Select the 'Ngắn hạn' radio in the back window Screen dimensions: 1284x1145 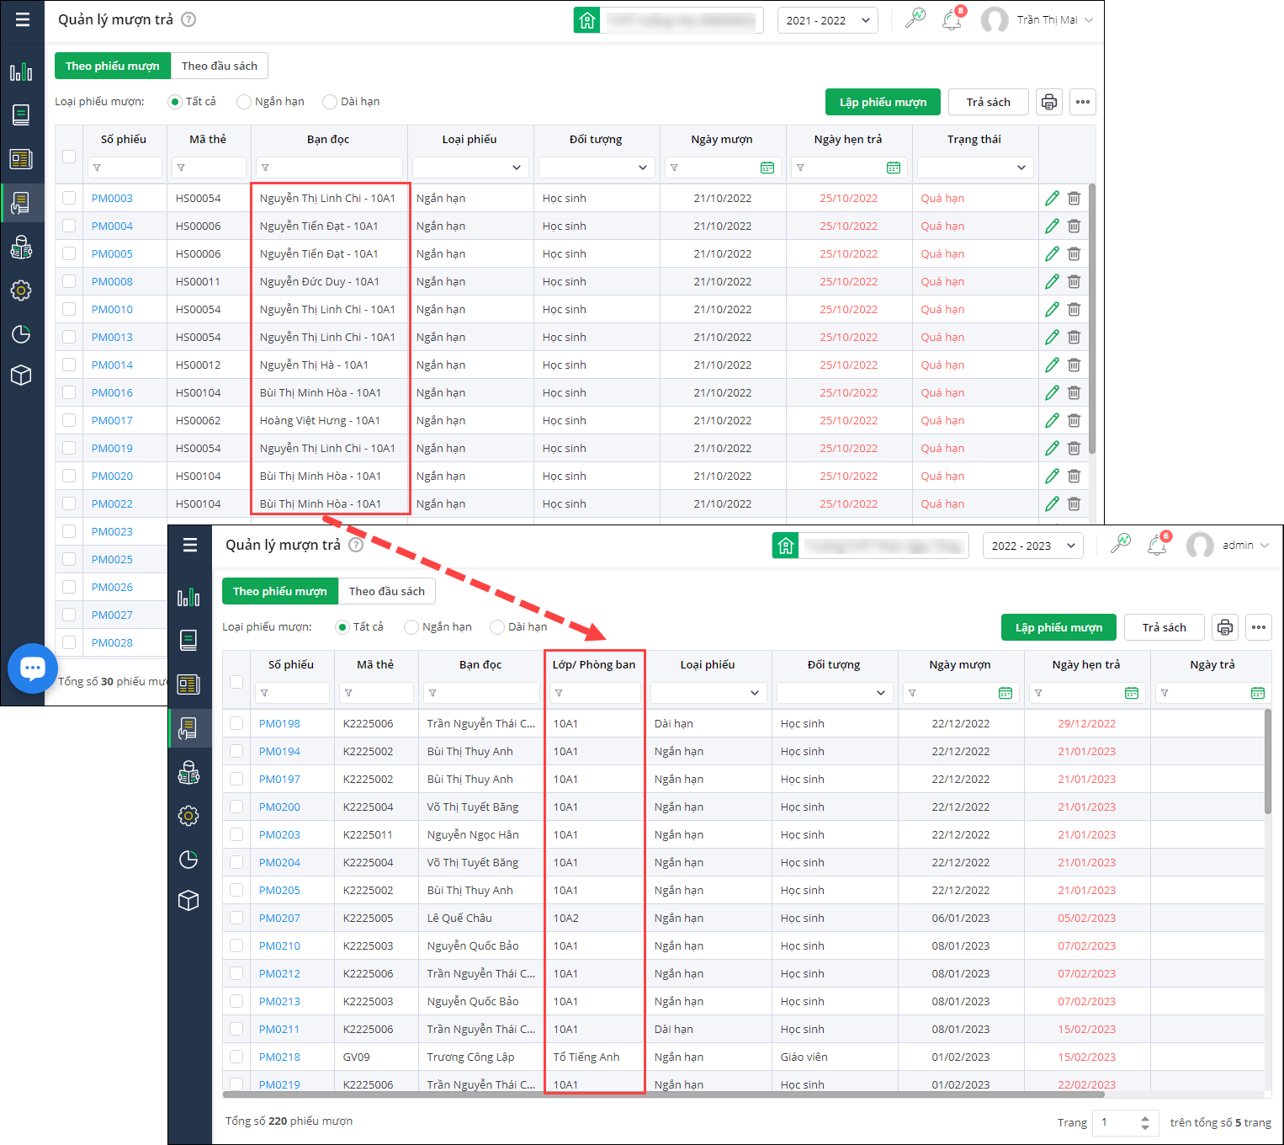(244, 102)
